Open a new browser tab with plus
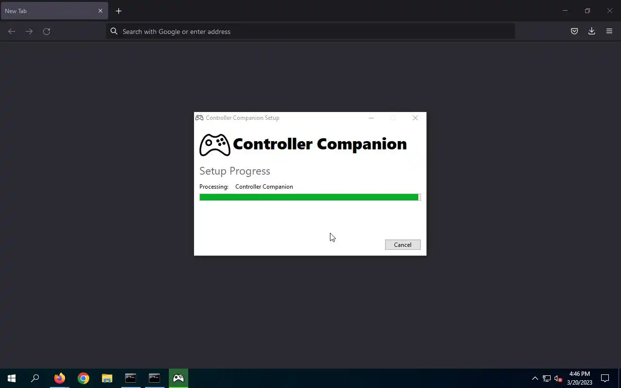This screenshot has height=388, width=621. [118, 11]
